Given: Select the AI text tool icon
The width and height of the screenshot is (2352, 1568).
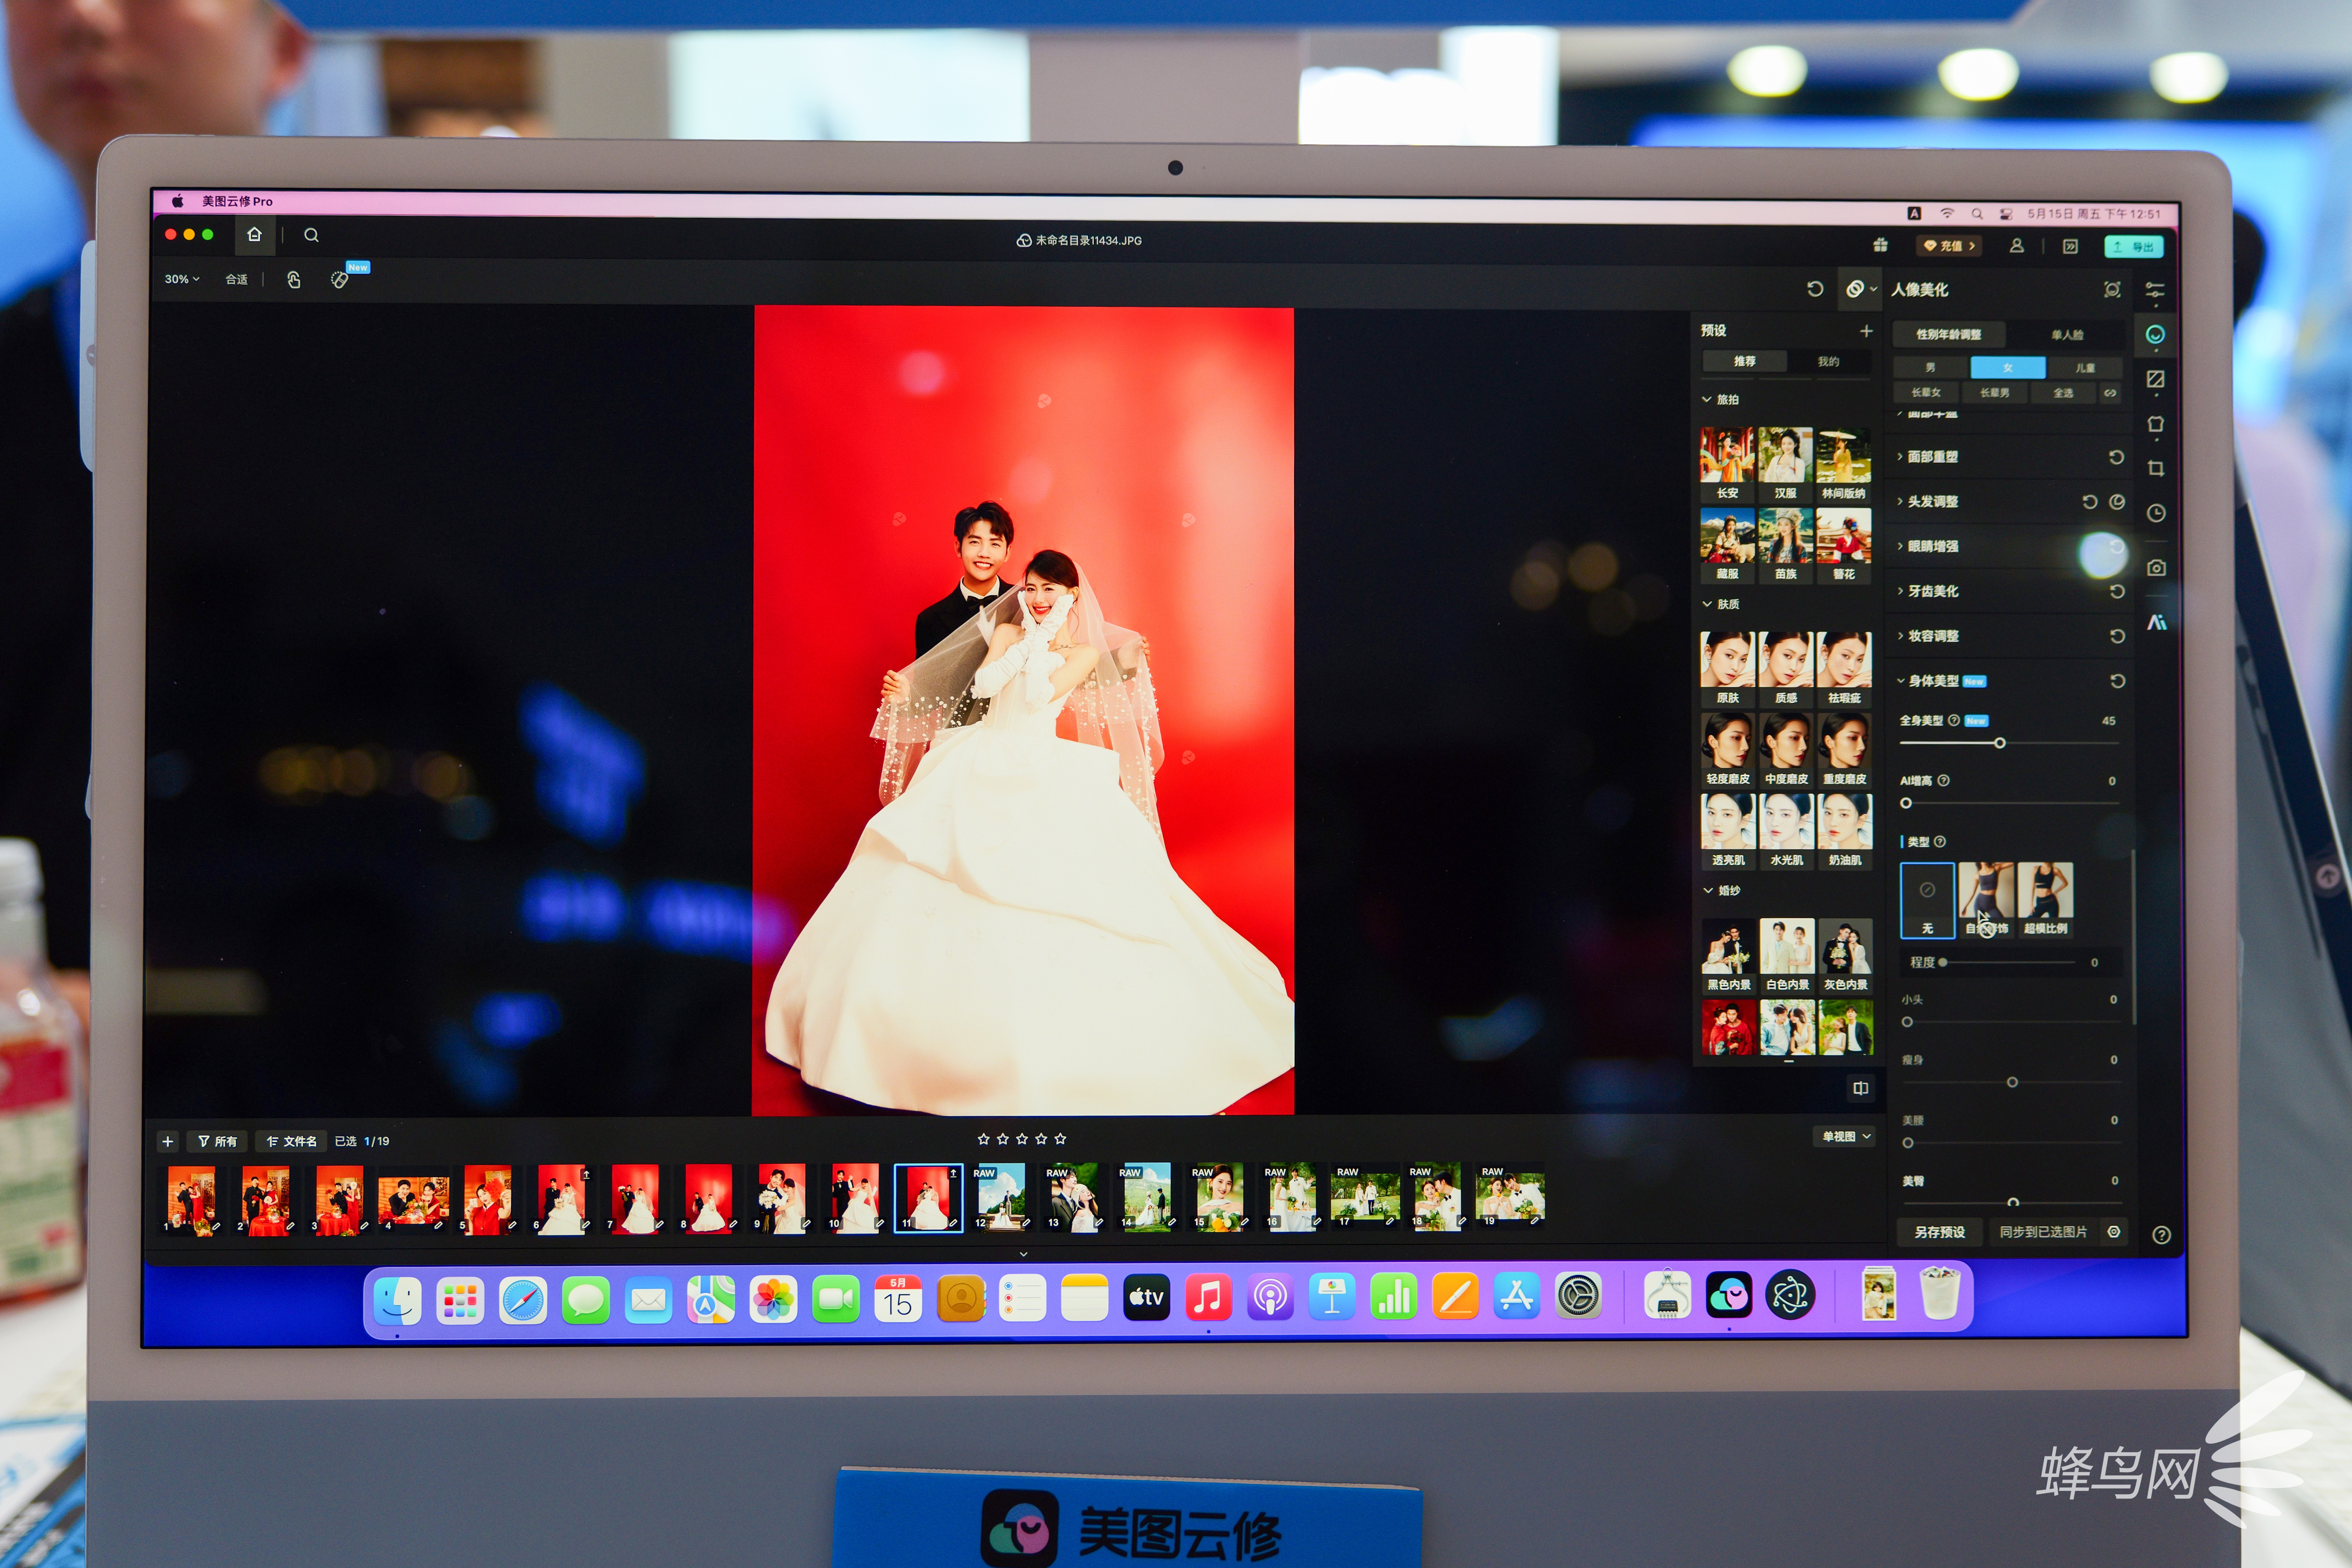Looking at the screenshot, I should click(2157, 622).
